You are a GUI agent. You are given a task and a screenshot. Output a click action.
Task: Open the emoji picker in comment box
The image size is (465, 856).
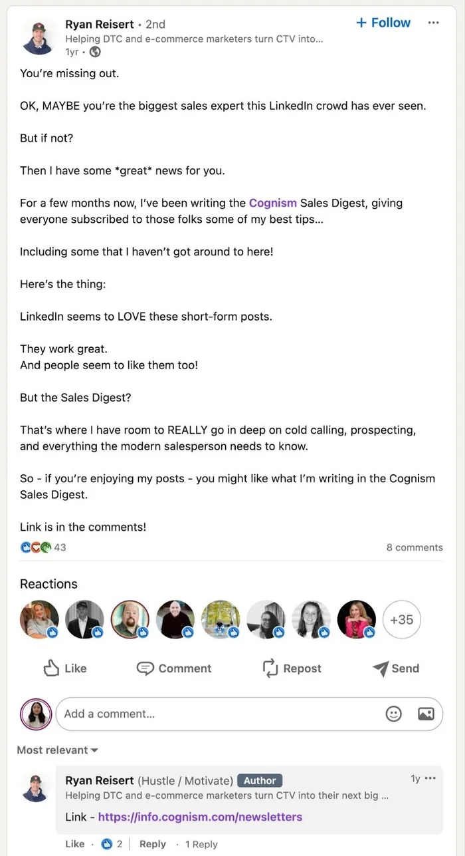click(x=394, y=714)
